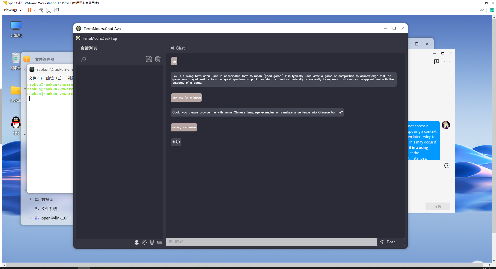The height and width of the screenshot is (269, 496).
Task: Focus the 提问内容 question input field
Action: pos(271,242)
